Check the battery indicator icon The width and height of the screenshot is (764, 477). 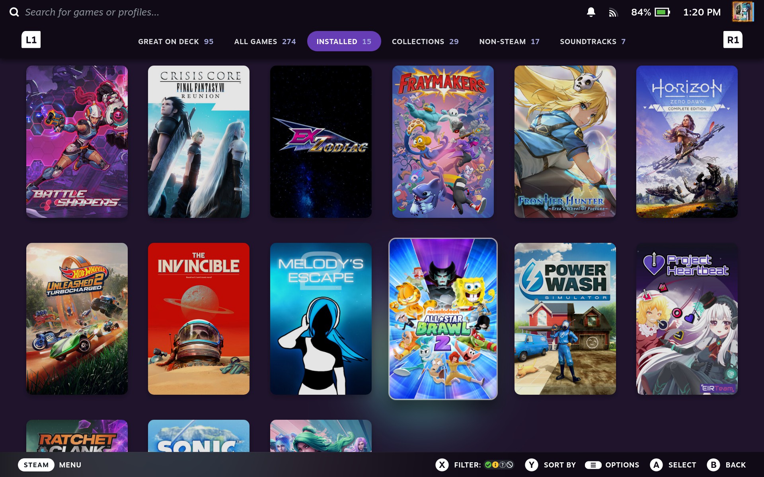tap(663, 12)
